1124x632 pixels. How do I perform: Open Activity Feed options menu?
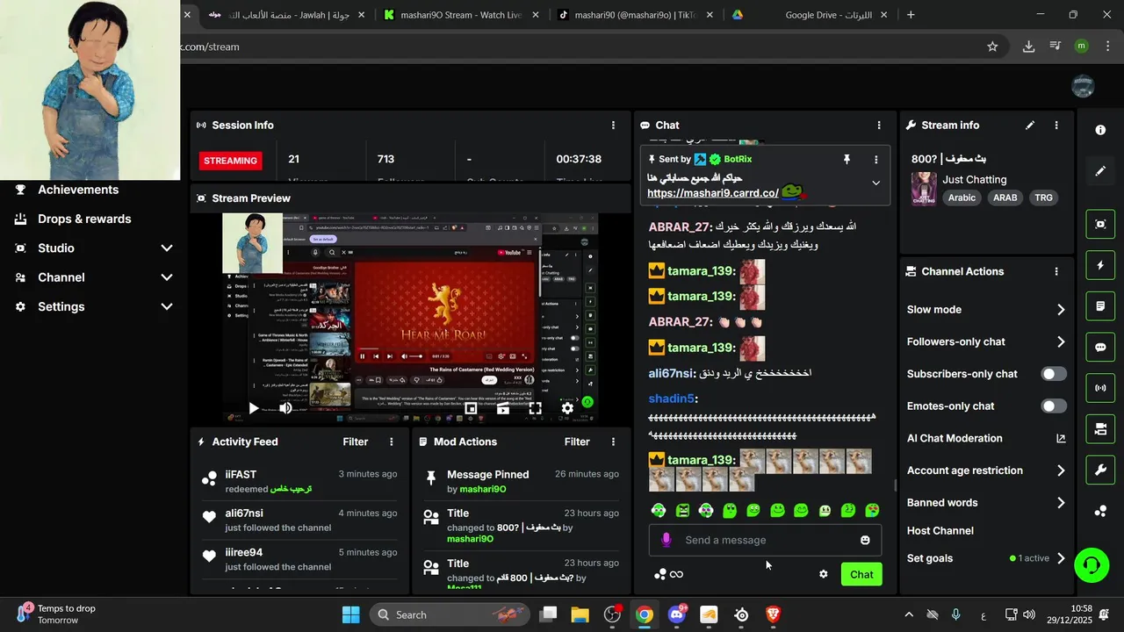392,442
